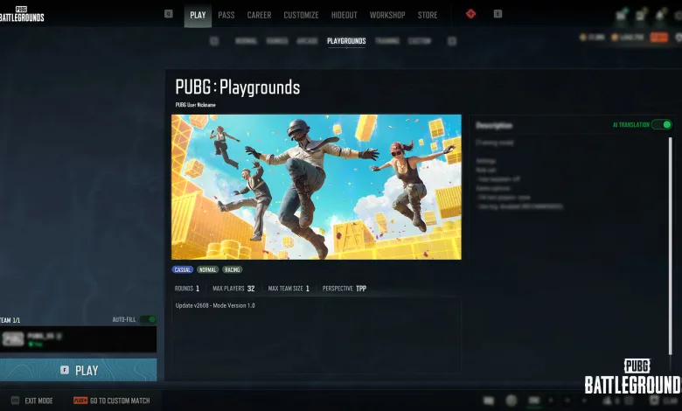The width and height of the screenshot is (682, 411).
Task: Click the E key next-tab icon
Action: (498, 14)
